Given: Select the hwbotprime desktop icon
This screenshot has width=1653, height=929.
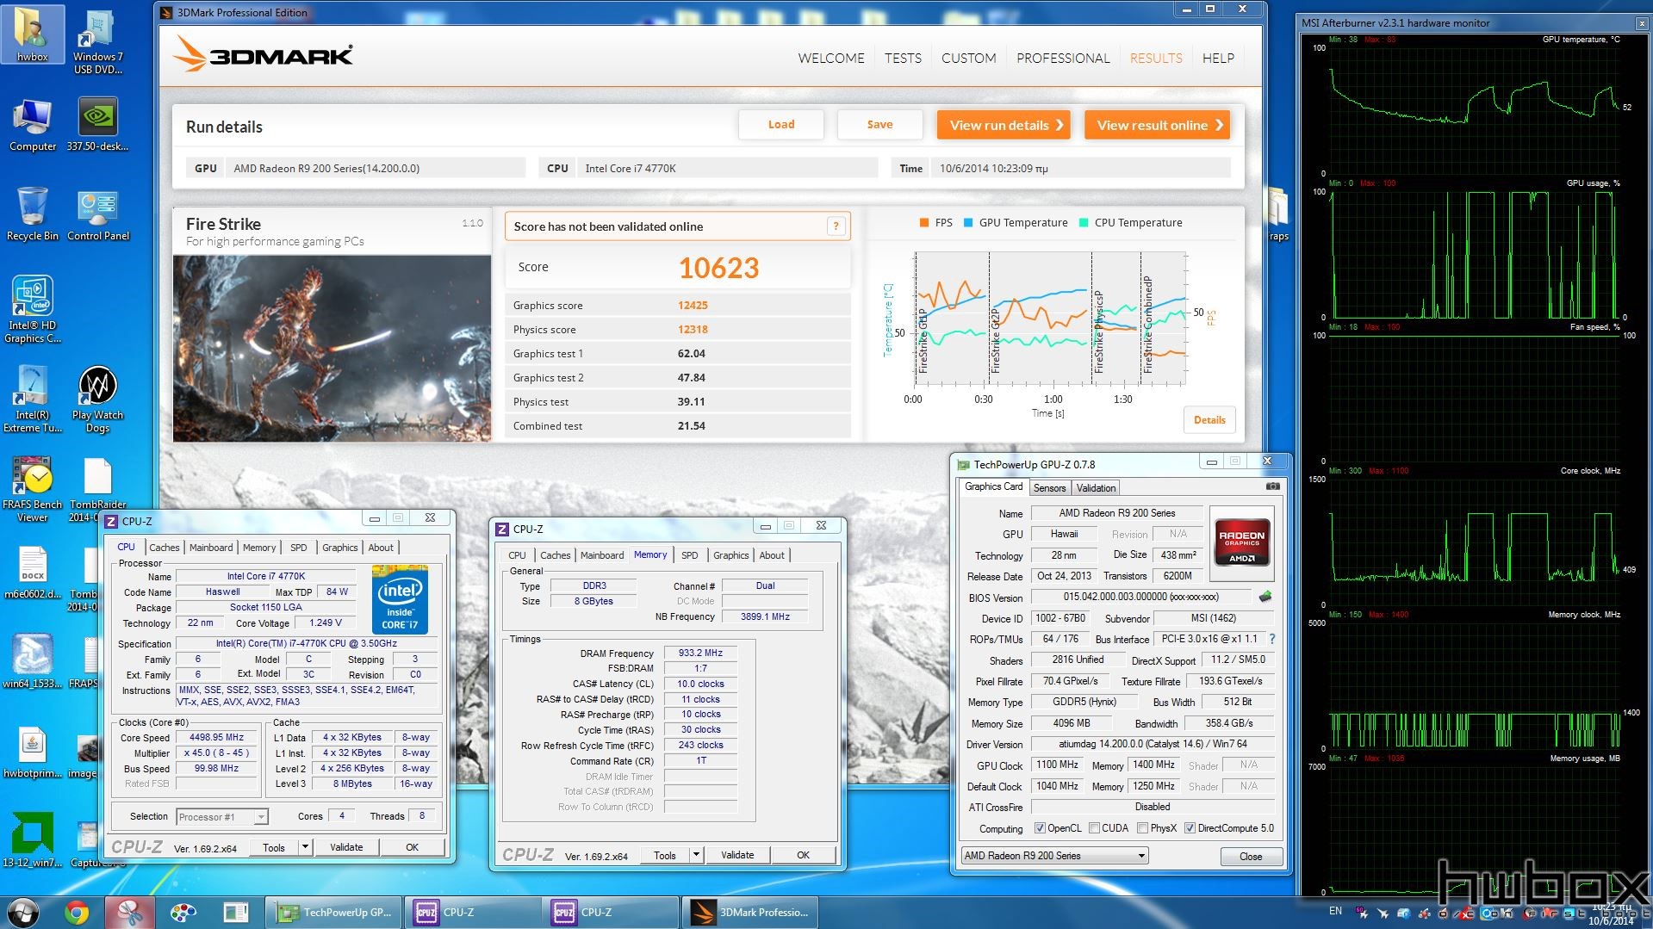Looking at the screenshot, I should (x=32, y=752).
